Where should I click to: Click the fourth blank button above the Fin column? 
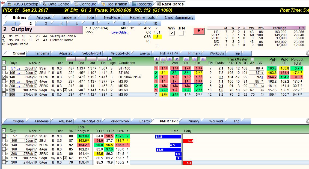[102, 59]
